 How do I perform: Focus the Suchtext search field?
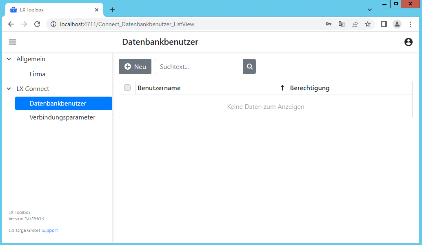(199, 66)
